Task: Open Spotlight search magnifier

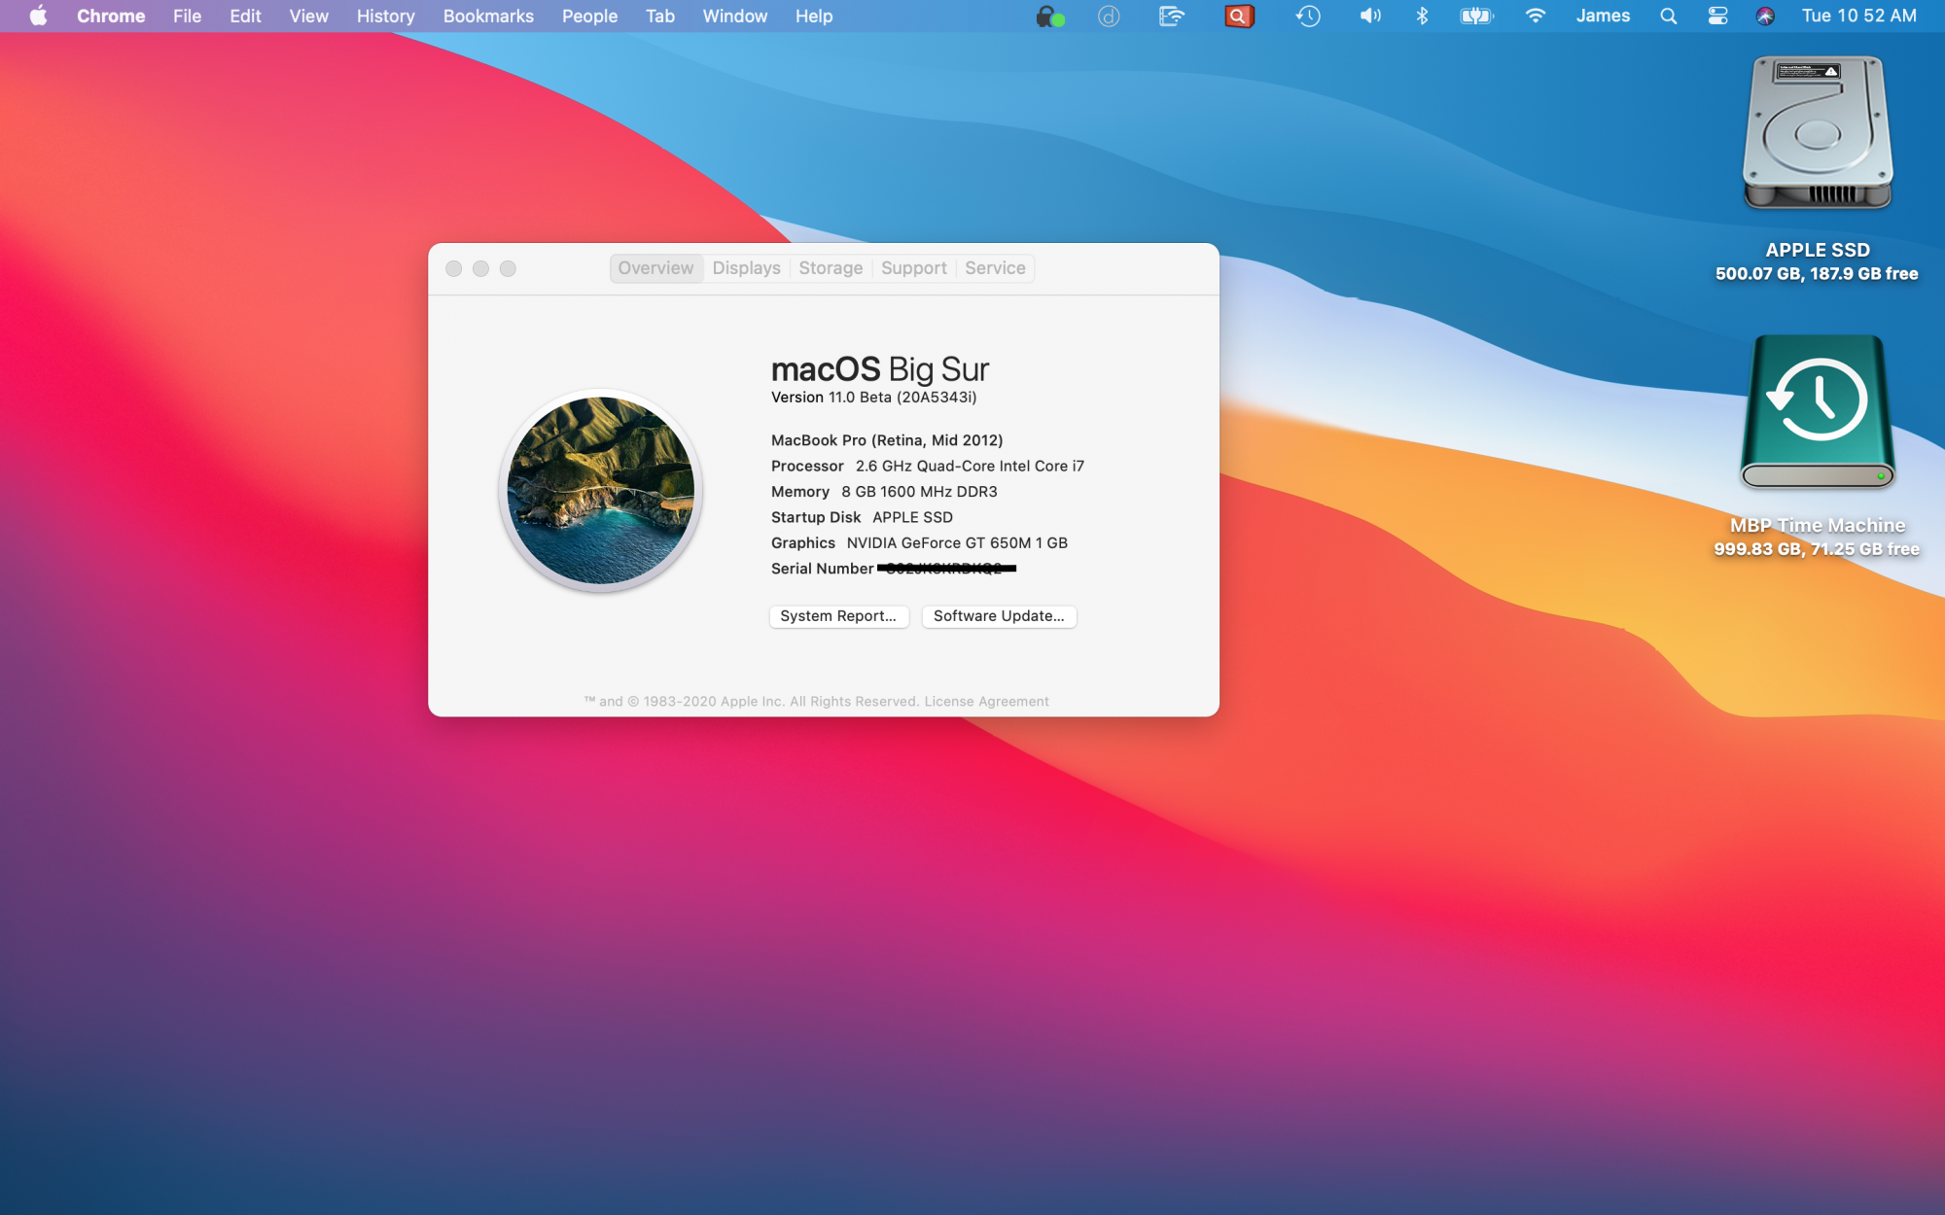Action: (x=1668, y=16)
